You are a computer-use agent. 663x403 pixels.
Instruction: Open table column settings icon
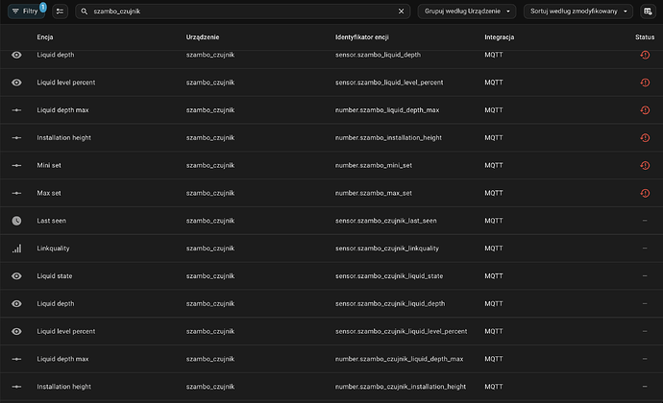(x=648, y=12)
